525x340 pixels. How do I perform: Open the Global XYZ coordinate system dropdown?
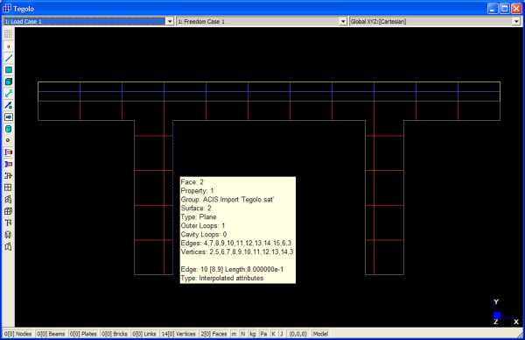click(x=516, y=21)
